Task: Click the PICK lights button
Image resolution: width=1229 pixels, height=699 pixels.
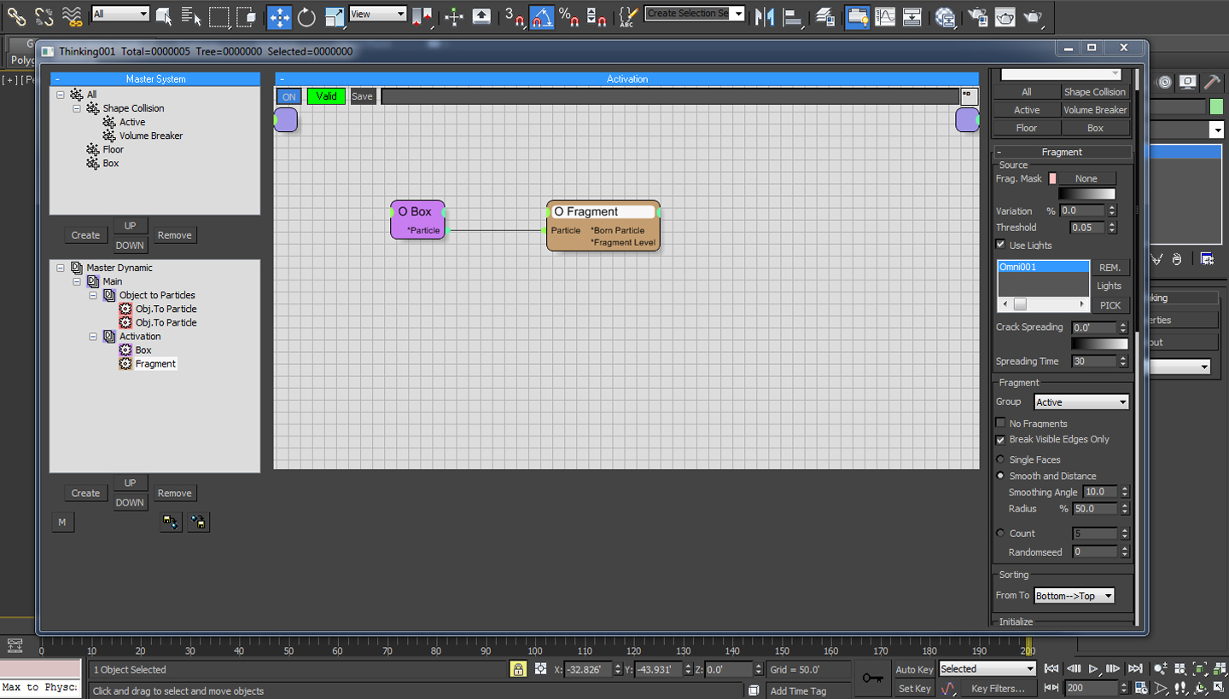Action: coord(1110,305)
